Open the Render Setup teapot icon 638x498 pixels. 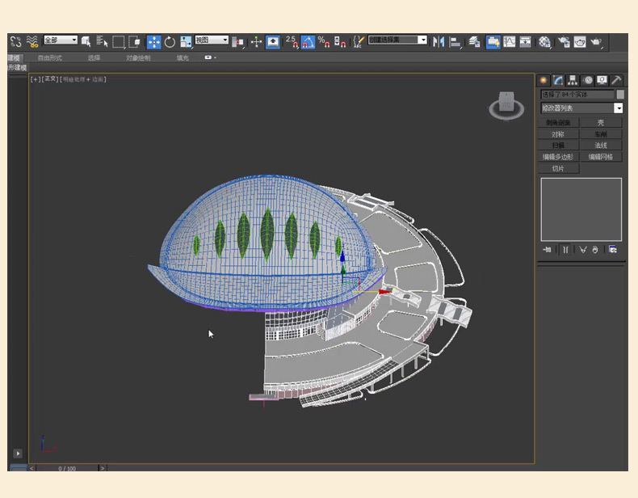point(564,41)
